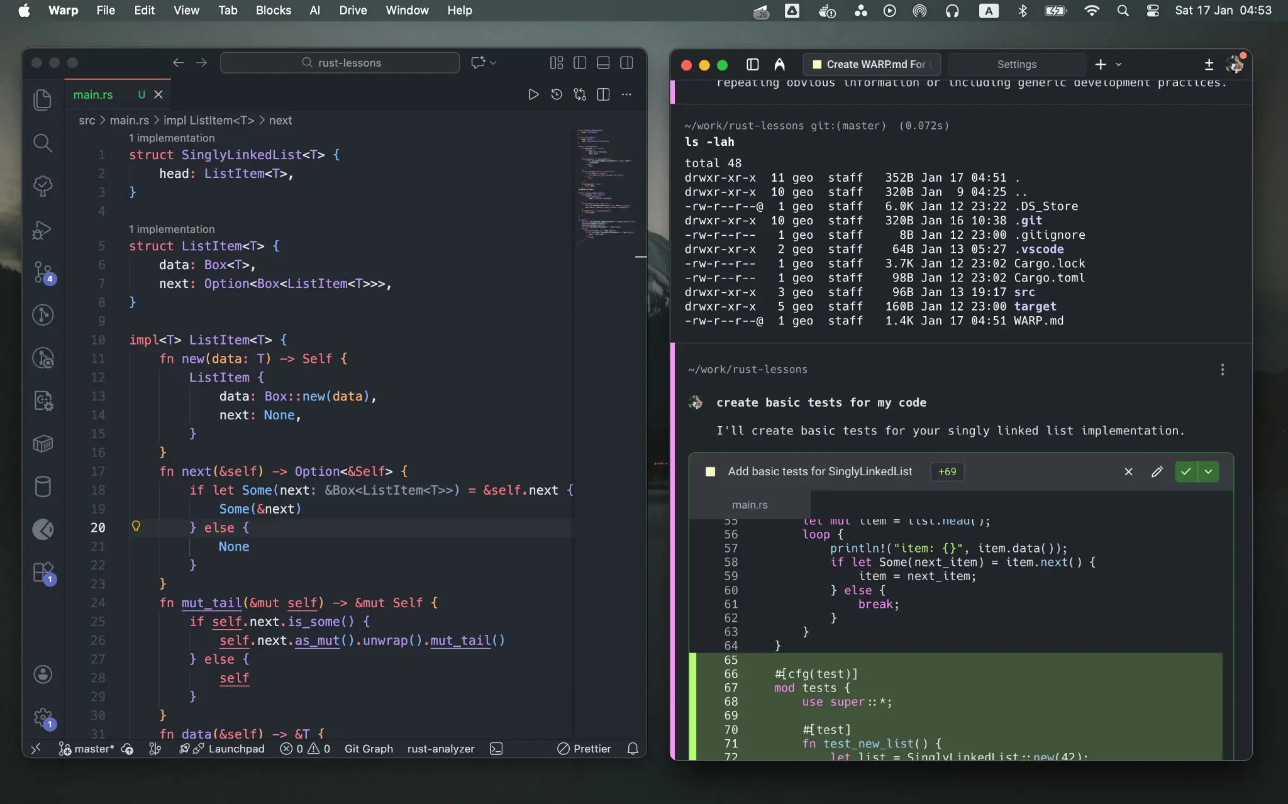Go back in VS Code navigation history
The height and width of the screenshot is (804, 1288).
pyautogui.click(x=178, y=62)
